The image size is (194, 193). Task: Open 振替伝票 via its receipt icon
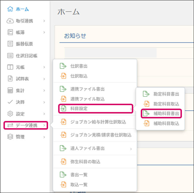tap(10, 44)
